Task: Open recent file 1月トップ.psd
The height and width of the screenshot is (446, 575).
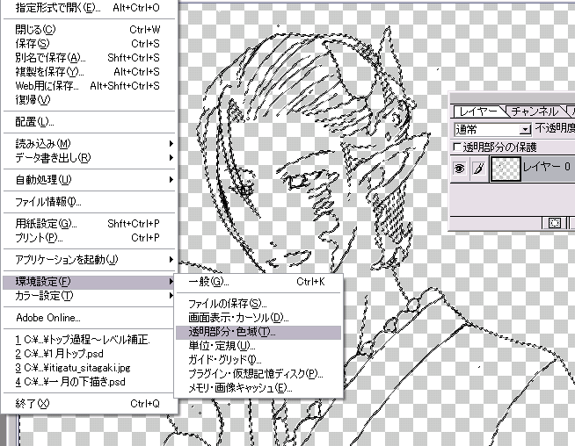Action: [90, 354]
